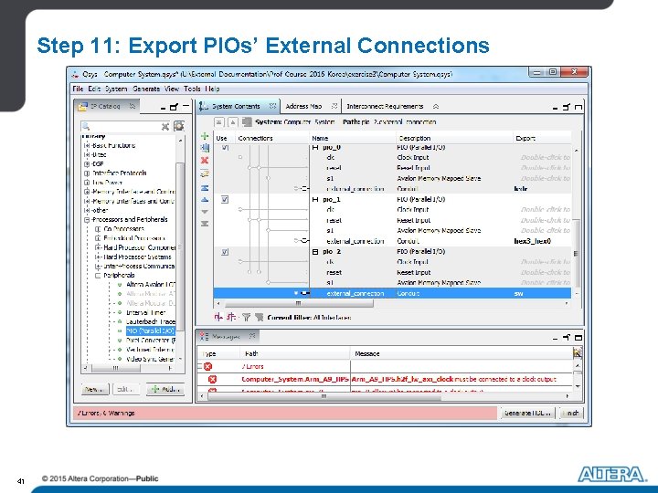Open the System menu

point(116,89)
